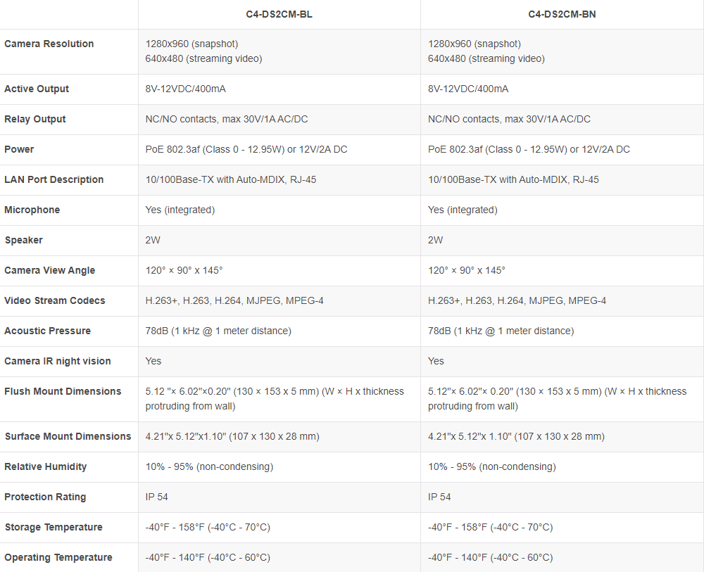This screenshot has height=572, width=704.
Task: Click the C4-DS2CM-BN column header
Action: coord(562,14)
